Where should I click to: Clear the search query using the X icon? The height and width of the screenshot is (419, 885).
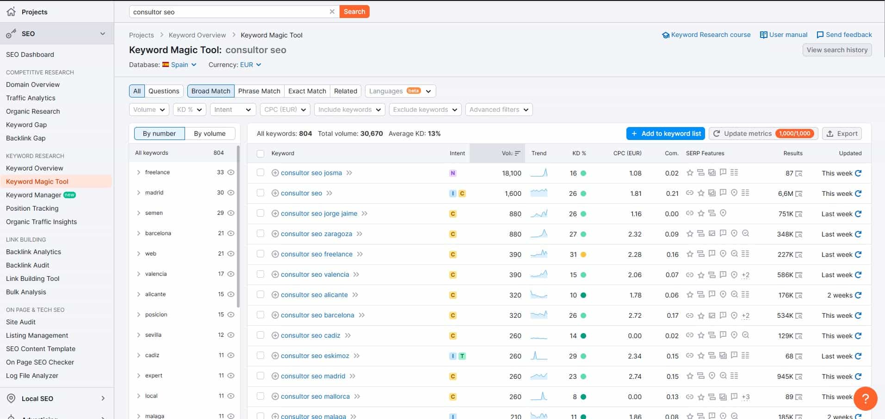point(332,12)
